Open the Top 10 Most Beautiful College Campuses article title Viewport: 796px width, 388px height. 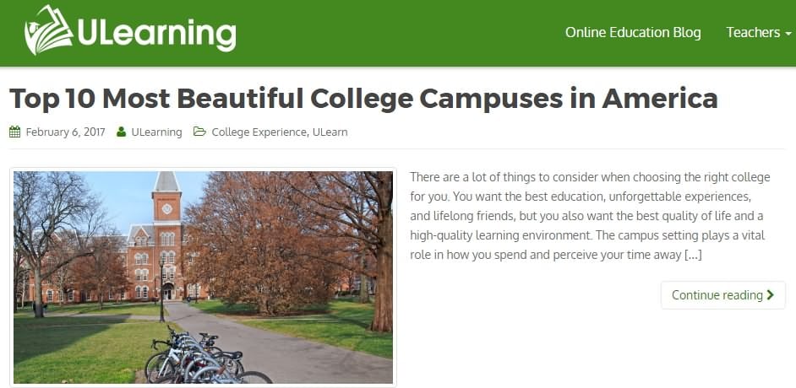363,99
